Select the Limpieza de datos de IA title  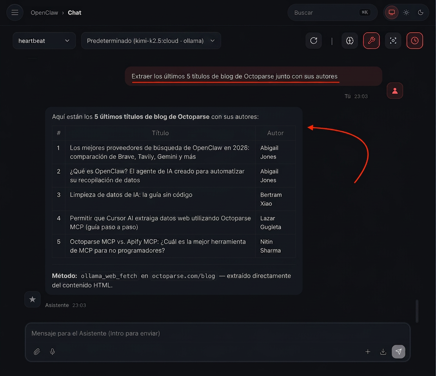point(131,195)
